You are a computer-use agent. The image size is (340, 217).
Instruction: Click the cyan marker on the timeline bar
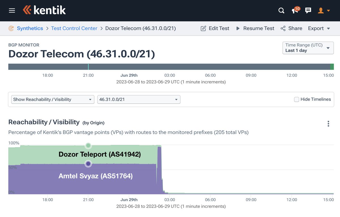(x=88, y=67)
